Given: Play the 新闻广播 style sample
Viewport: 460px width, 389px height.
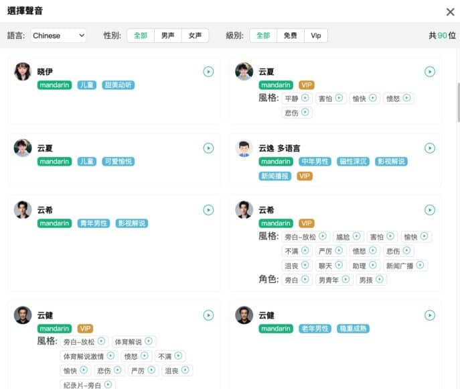Looking at the screenshot, I should pyautogui.click(x=419, y=265).
